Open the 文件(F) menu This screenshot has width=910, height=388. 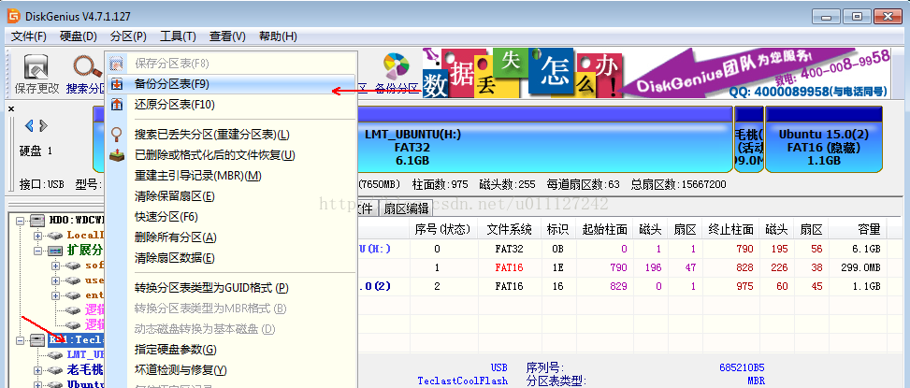coord(29,36)
